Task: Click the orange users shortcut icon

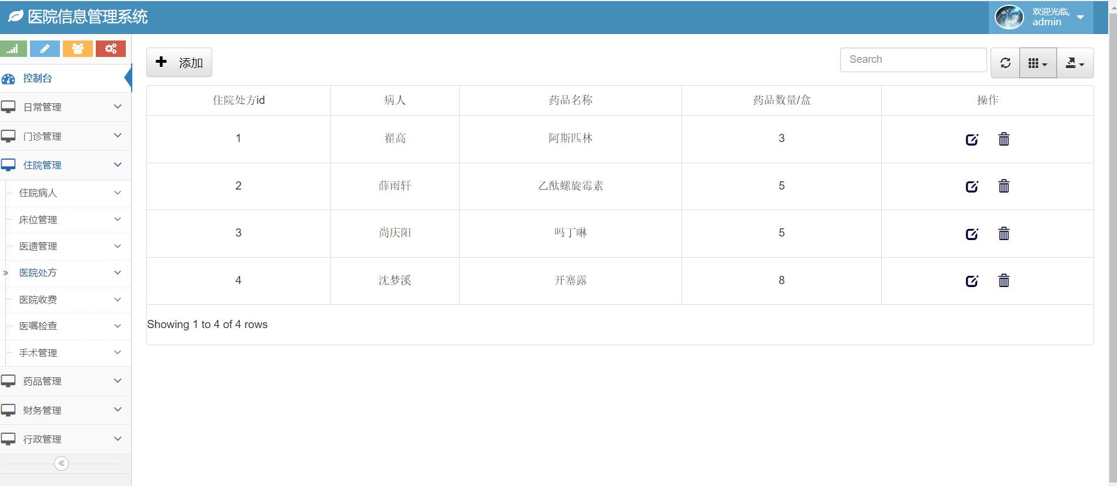Action: pos(78,49)
